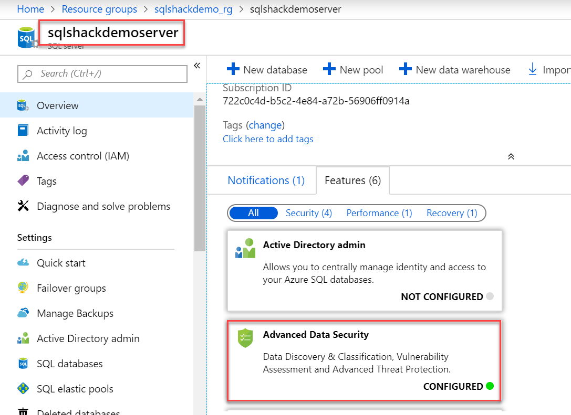This screenshot has width=571, height=415.
Task: Filter features by Performance
Action: coord(379,212)
